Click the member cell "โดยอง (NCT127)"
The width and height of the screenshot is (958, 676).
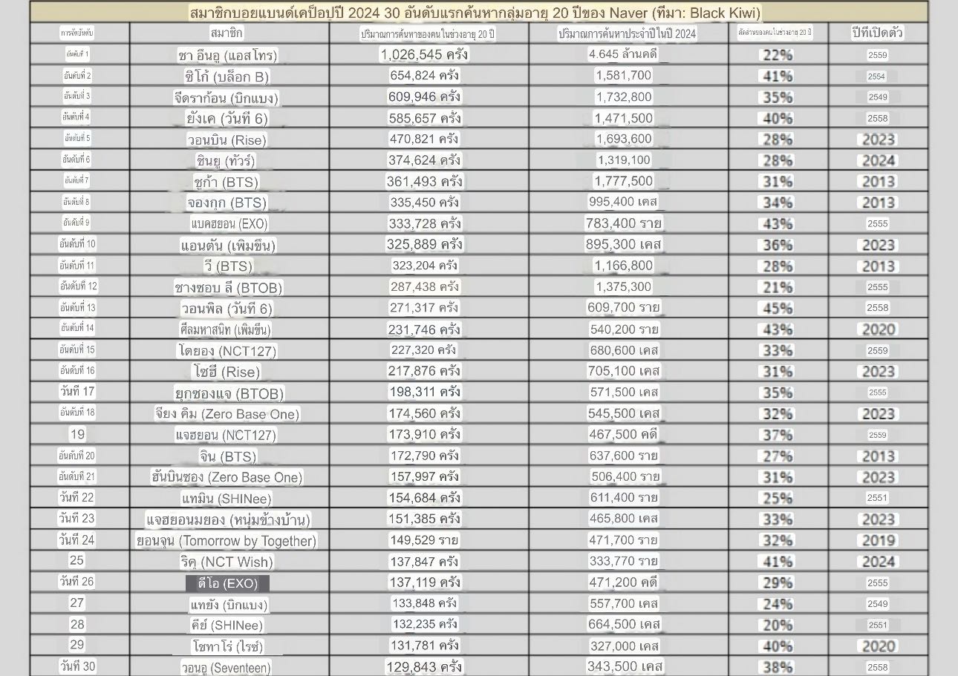click(225, 350)
